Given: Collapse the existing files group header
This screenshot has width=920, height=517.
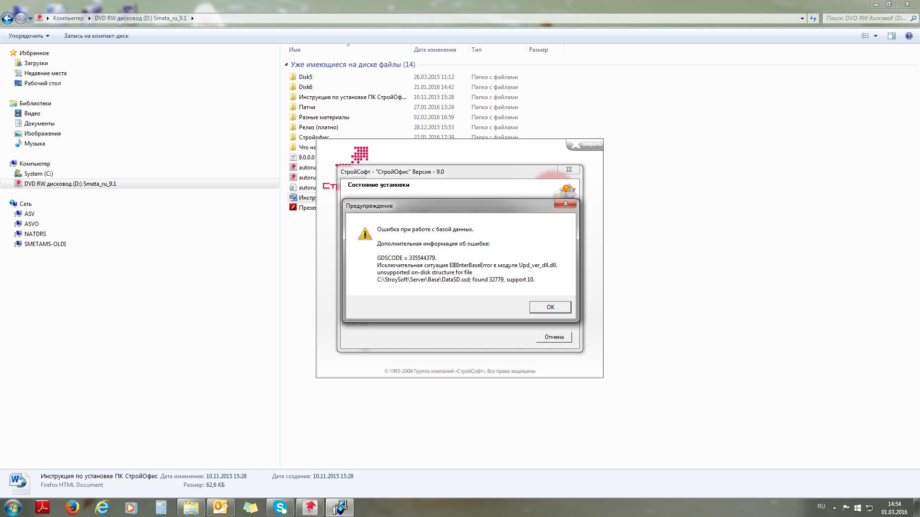Looking at the screenshot, I should point(286,65).
